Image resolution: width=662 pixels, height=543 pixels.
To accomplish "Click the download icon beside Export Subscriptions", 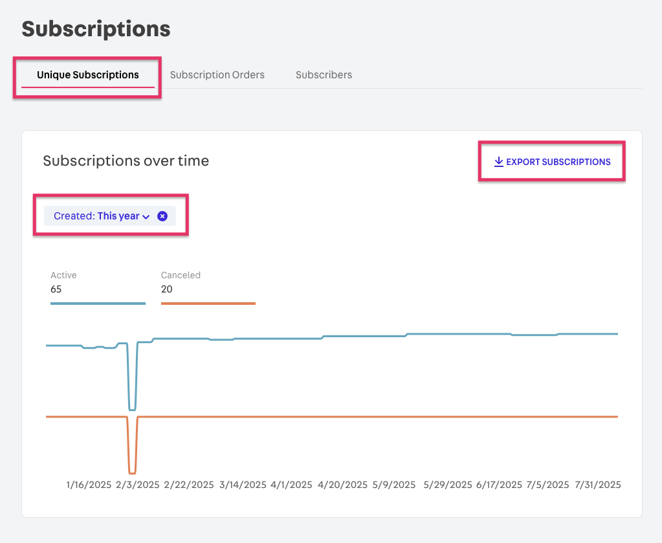I will coord(498,162).
